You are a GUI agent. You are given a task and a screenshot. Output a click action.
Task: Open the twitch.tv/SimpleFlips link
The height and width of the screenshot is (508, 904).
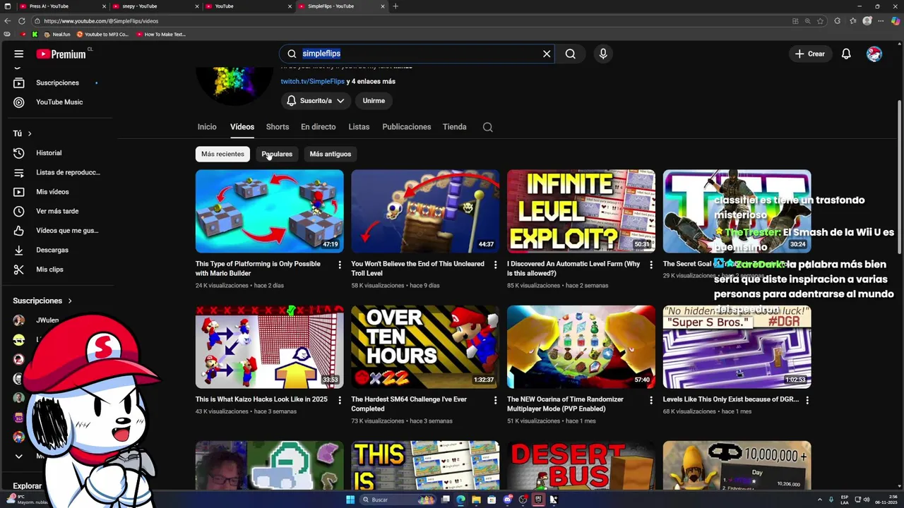pos(312,81)
